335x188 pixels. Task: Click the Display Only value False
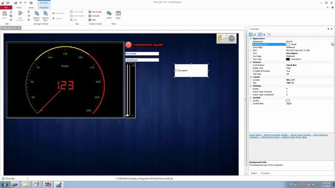288,68
